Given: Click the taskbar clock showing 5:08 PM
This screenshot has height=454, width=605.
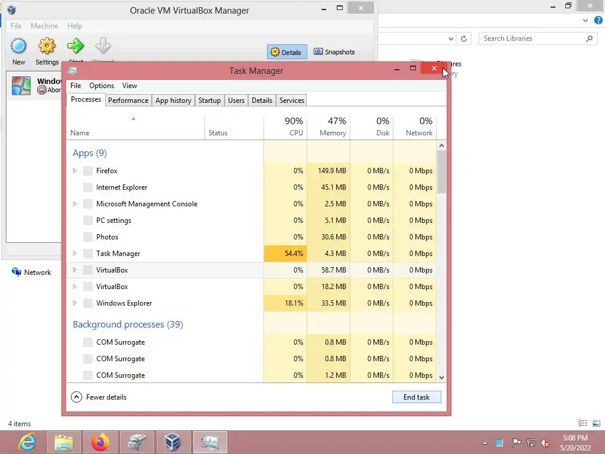Looking at the screenshot, I should pos(575,443).
